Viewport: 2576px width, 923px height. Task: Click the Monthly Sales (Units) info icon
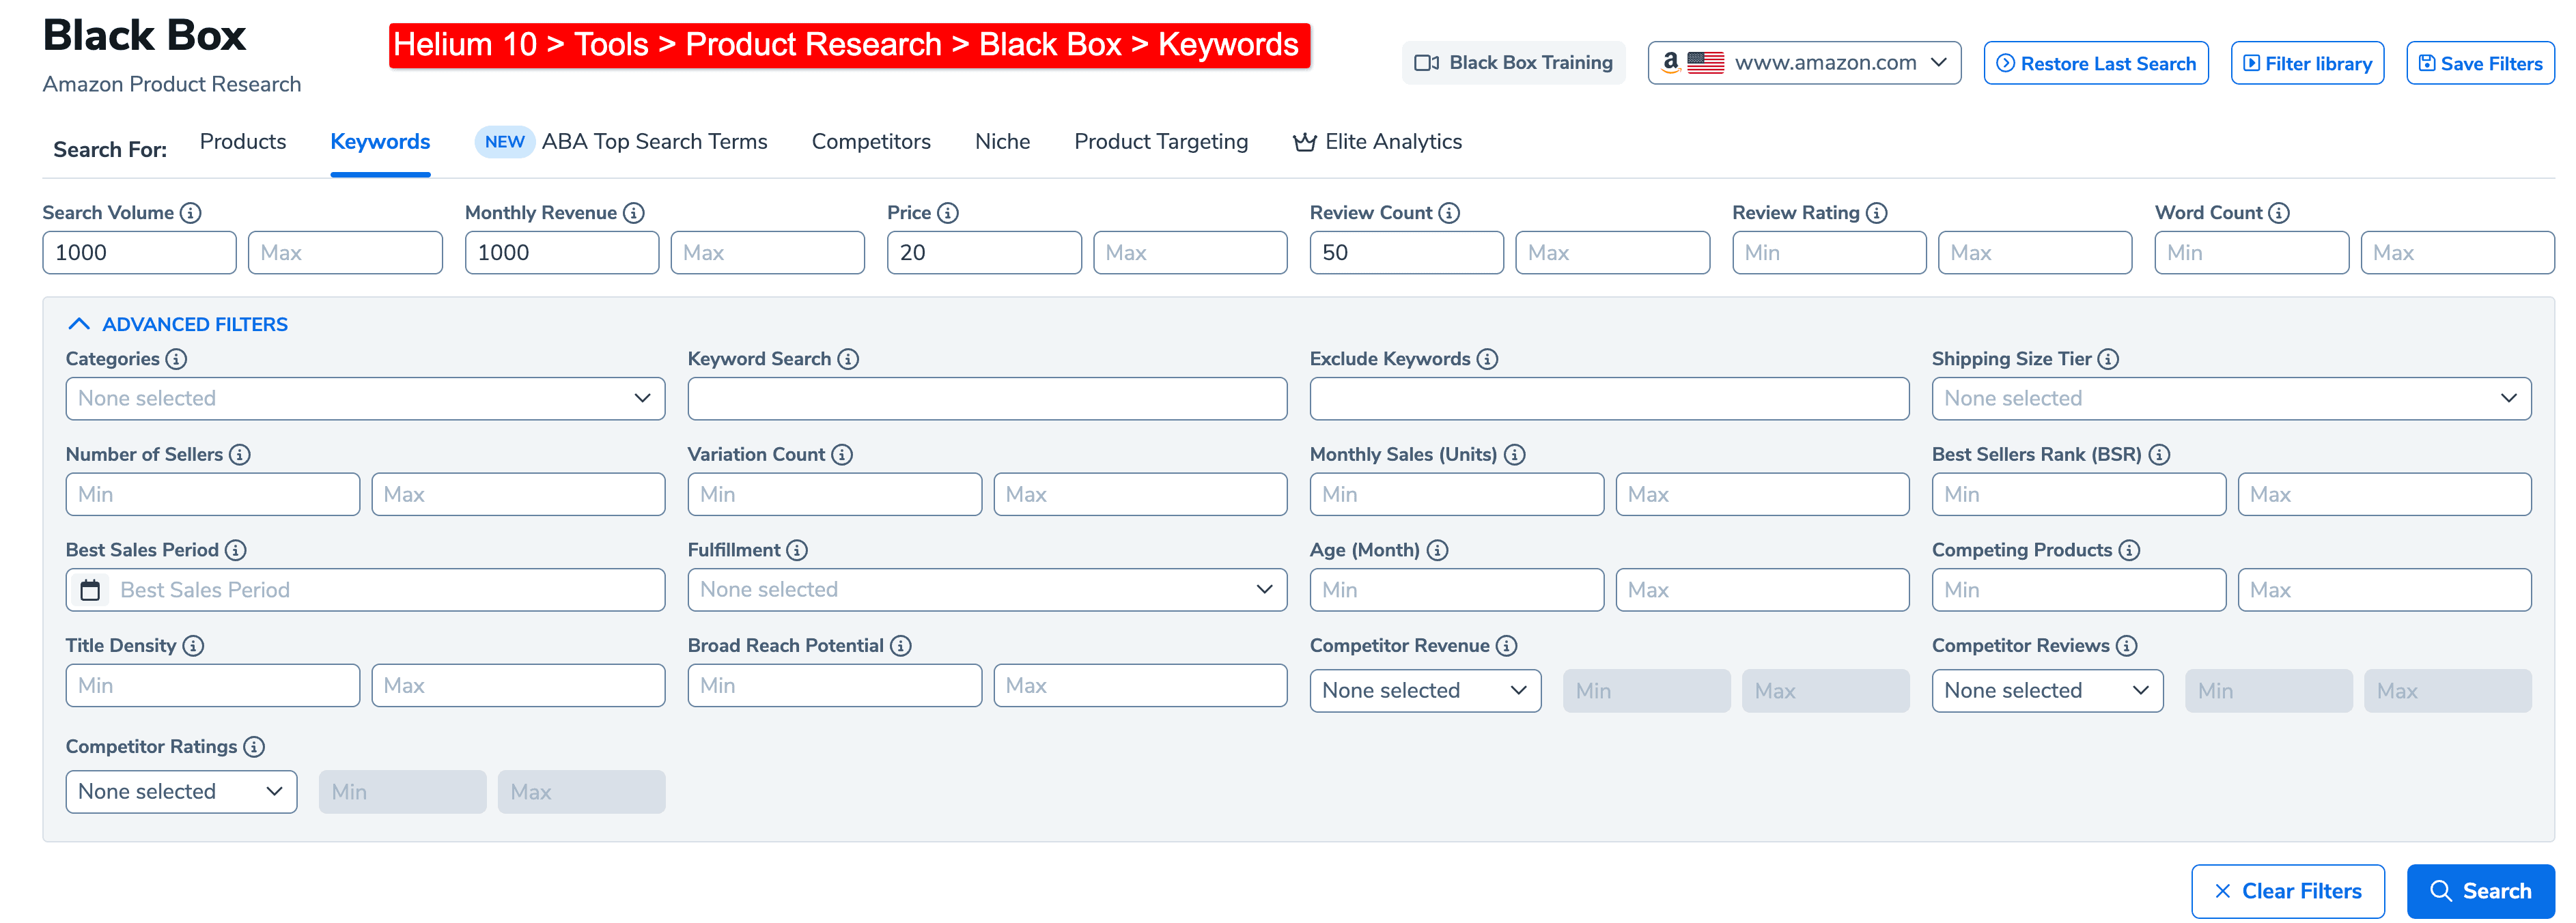click(1514, 455)
